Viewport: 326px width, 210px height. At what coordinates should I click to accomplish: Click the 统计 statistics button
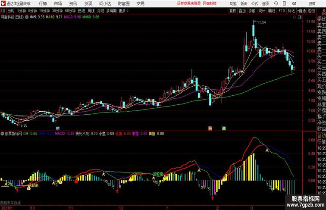pyautogui.click(x=262, y=11)
